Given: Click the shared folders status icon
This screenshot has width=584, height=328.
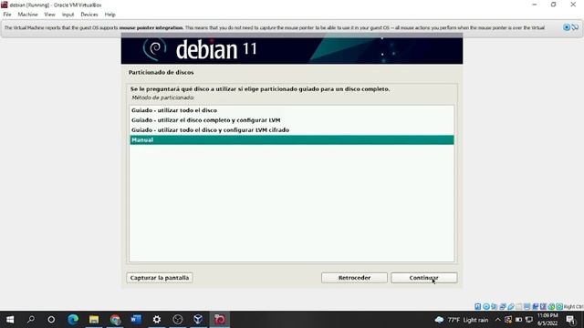Looking at the screenshot, I should pos(519,306).
